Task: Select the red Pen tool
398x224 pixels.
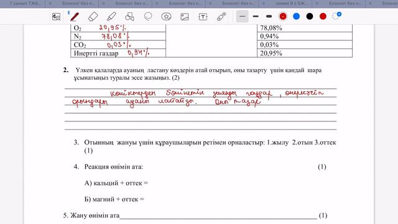Action: (x=74, y=17)
